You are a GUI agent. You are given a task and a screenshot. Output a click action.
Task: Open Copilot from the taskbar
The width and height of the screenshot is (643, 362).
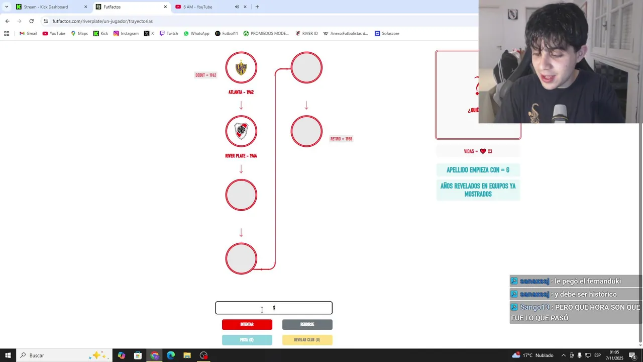point(122,355)
